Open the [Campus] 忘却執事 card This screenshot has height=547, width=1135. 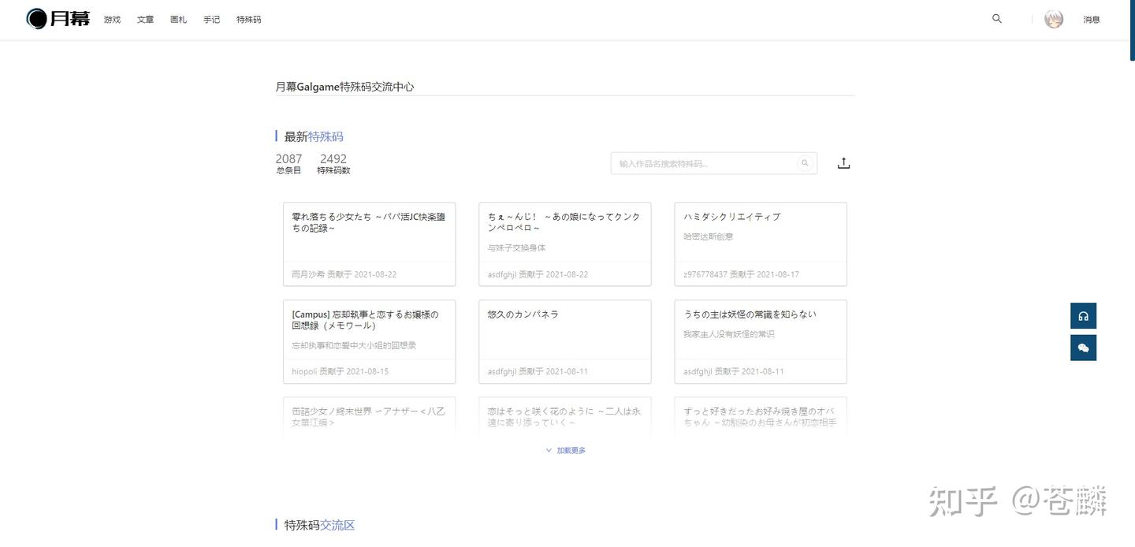click(369, 341)
